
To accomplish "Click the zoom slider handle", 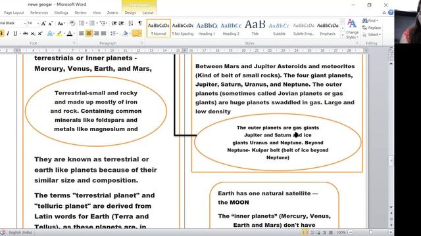I will click(x=370, y=232).
